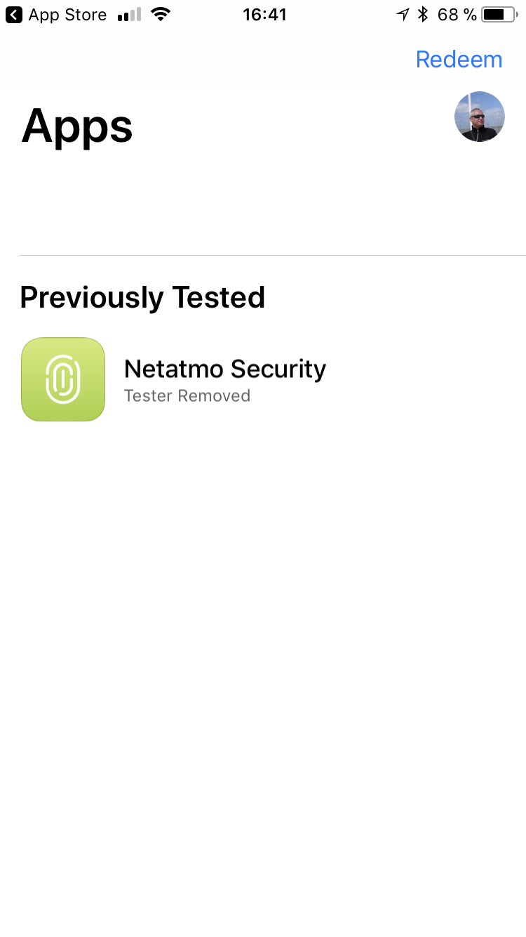This screenshot has height=937, width=526.
Task: Tap the Redeem link
Action: (459, 60)
